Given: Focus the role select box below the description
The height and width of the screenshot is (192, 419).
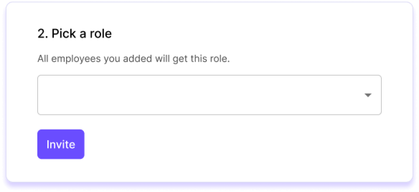Looking at the screenshot, I should coord(209,95).
